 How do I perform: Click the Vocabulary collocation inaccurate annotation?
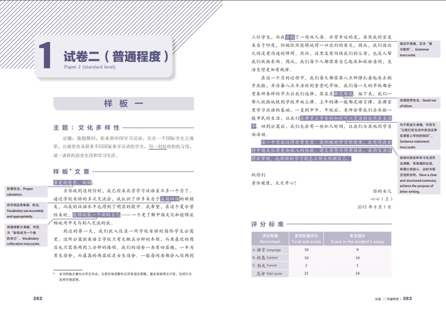click(x=26, y=236)
